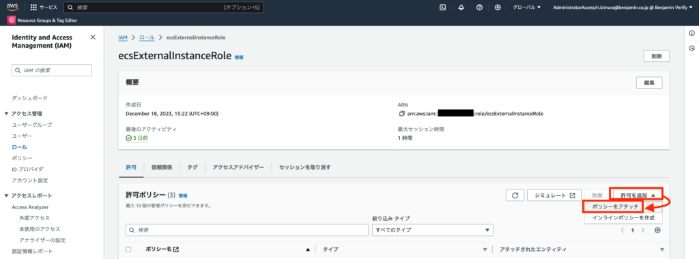Screen dimensions: 699x259
Task: Click the Delete role button
Action: click(656, 57)
